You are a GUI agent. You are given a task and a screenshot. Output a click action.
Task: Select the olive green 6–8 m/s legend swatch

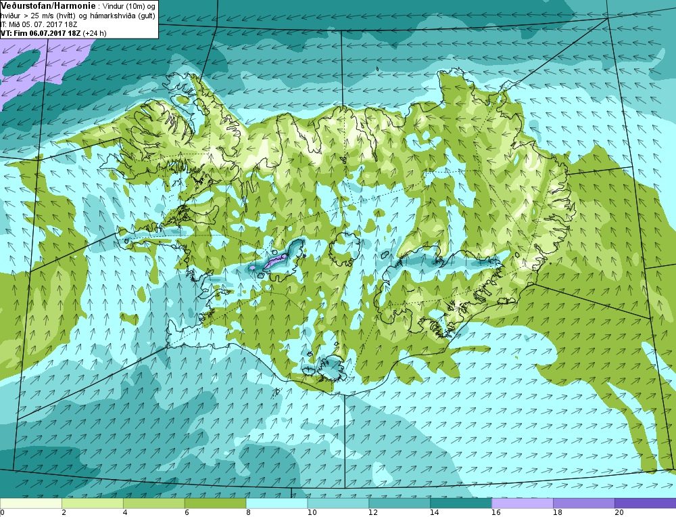click(215, 503)
